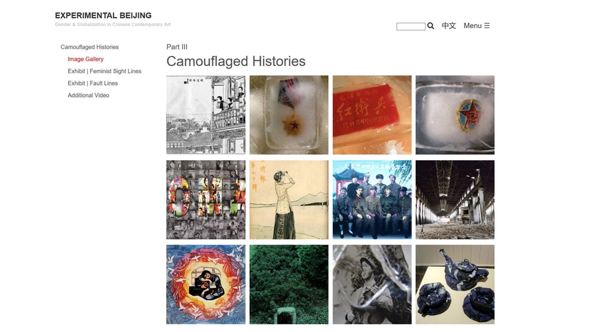Open Image Gallery sidebar link

point(86,59)
